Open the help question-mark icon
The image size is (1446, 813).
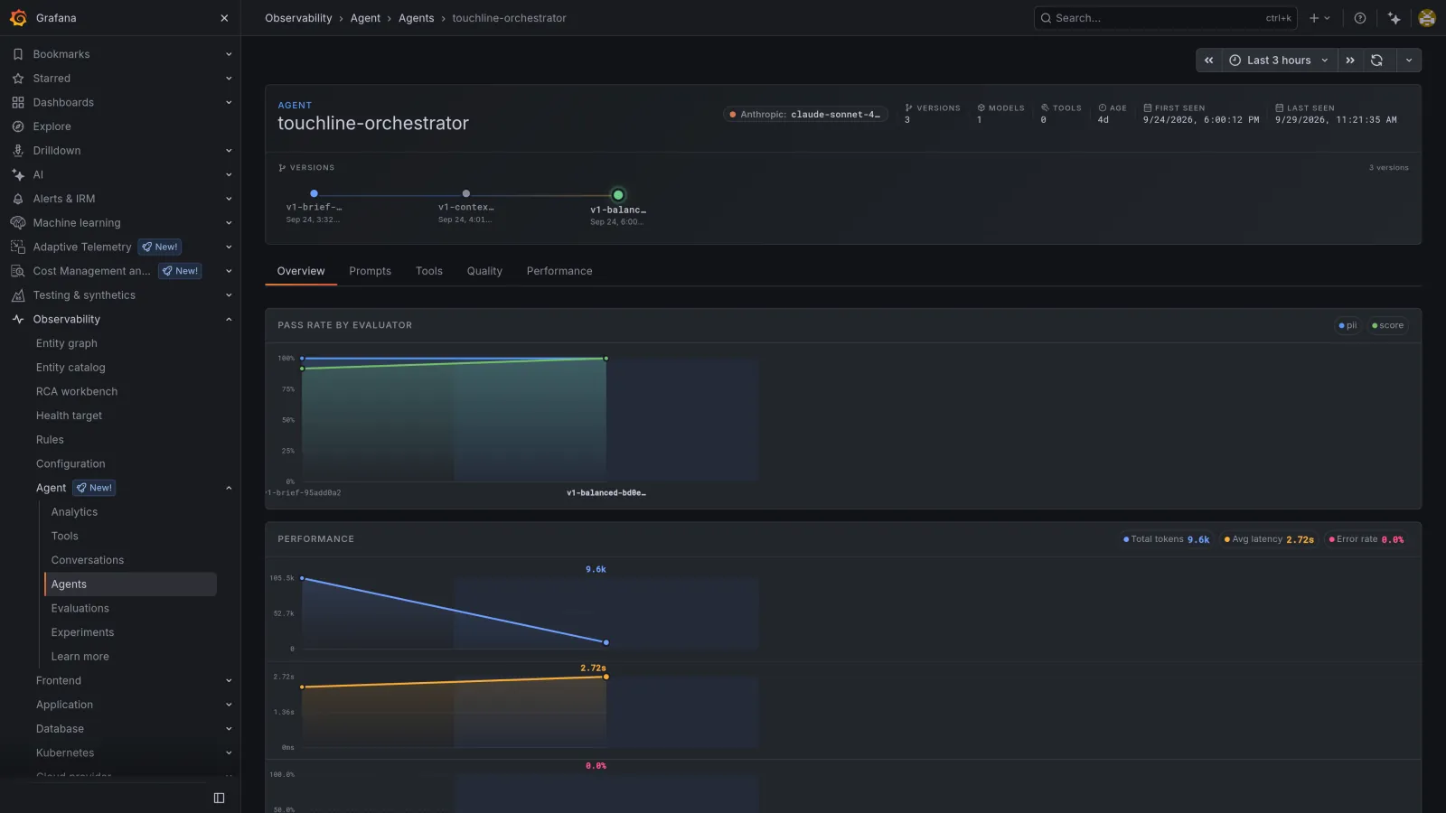pyautogui.click(x=1359, y=18)
